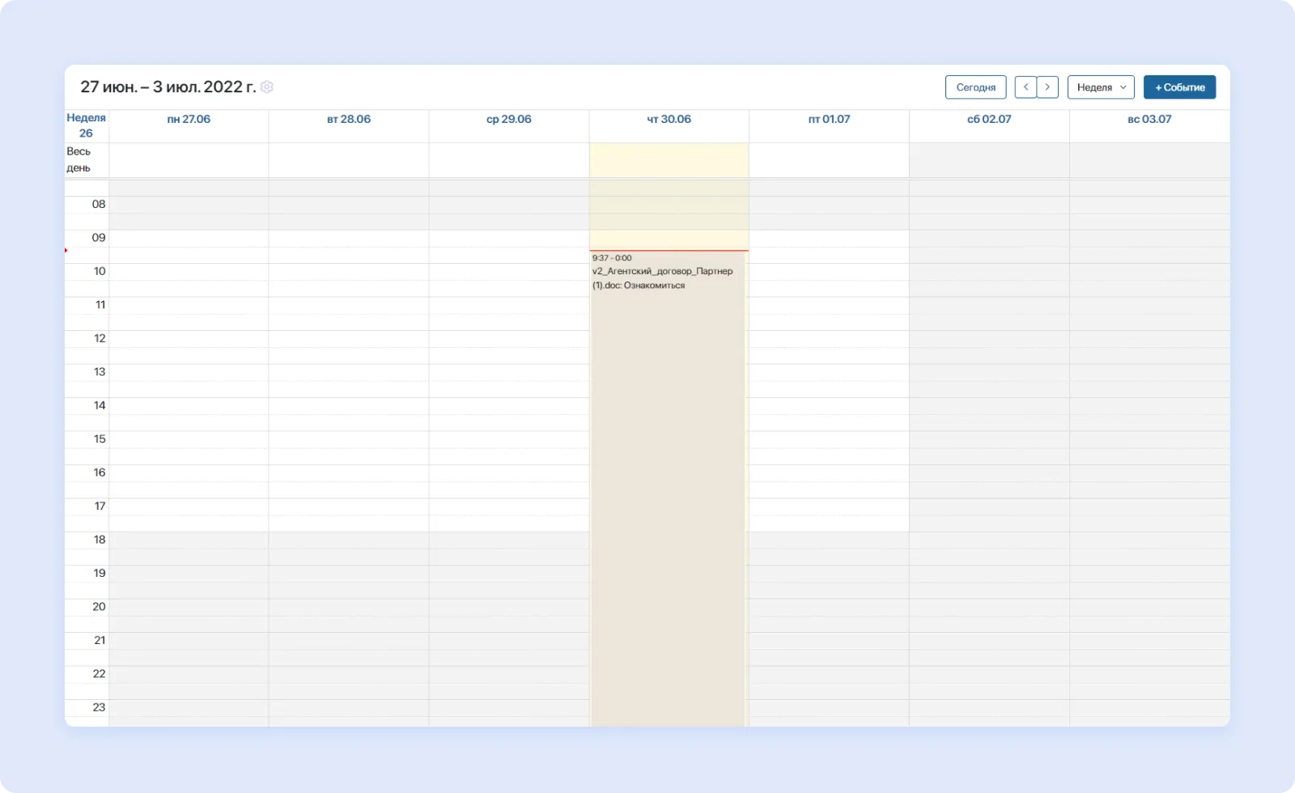Select the вт 28.06 day header
Viewport: 1295px width, 793px height.
pyautogui.click(x=349, y=119)
